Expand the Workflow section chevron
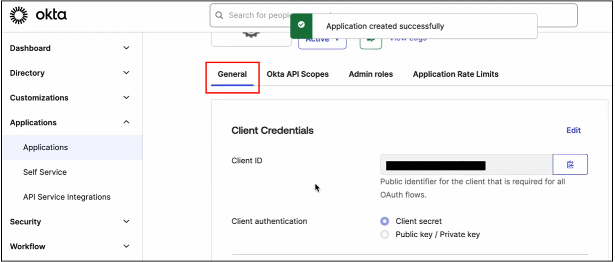Viewport: 615px width, 262px height. [x=126, y=246]
